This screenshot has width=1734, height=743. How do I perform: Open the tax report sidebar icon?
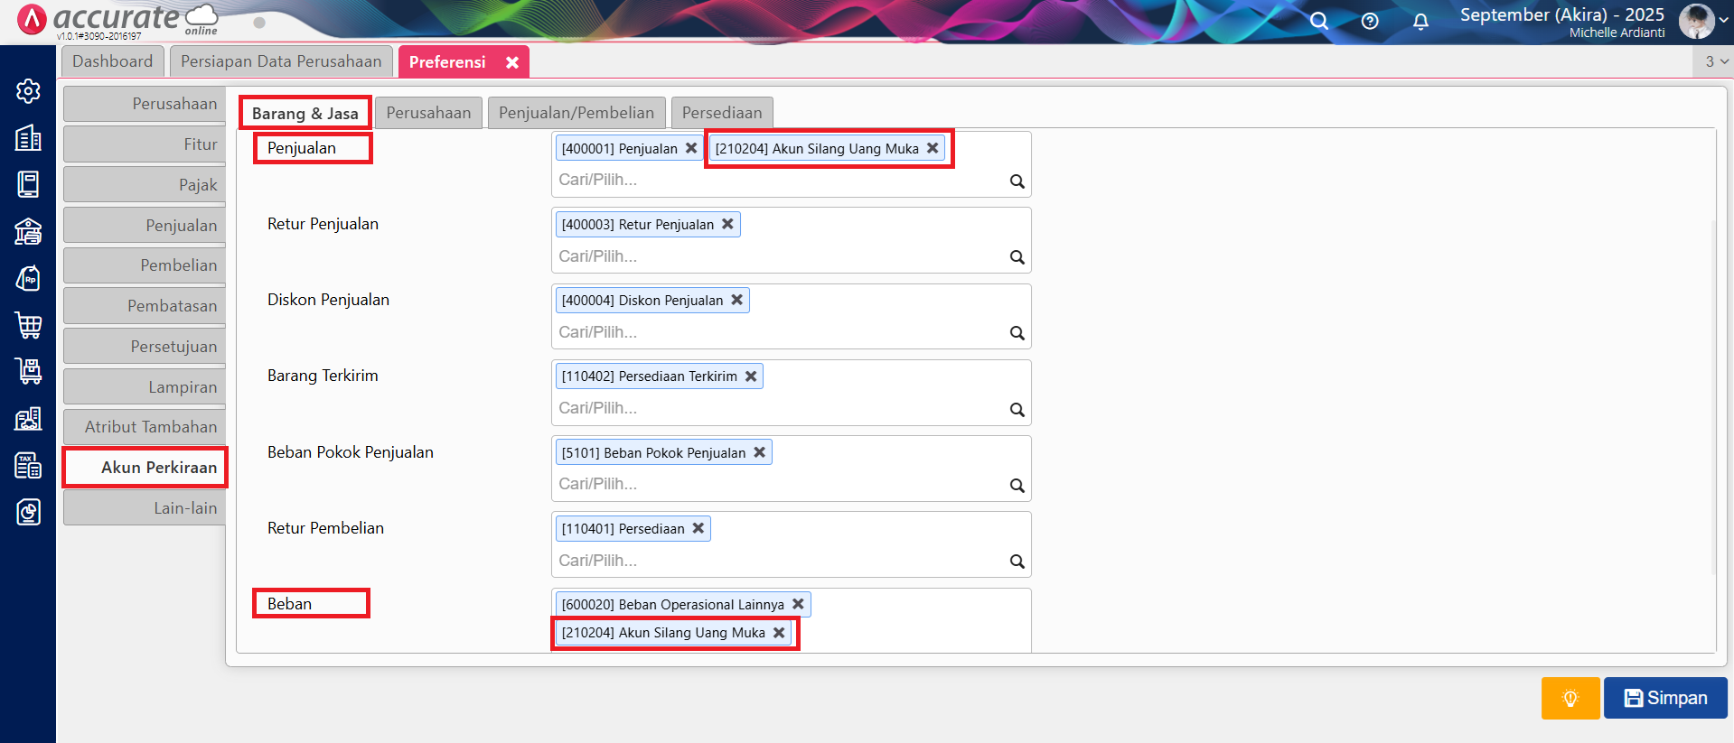[28, 466]
